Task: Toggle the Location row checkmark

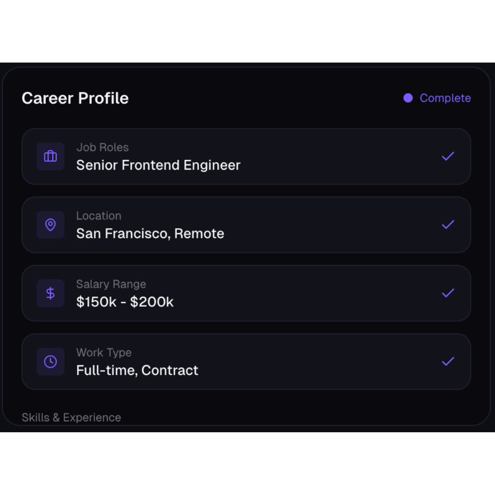Action: coord(448,225)
